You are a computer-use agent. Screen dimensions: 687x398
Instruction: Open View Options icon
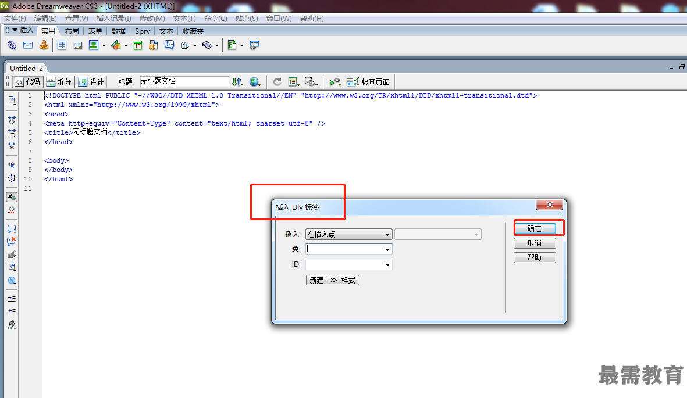coord(294,82)
